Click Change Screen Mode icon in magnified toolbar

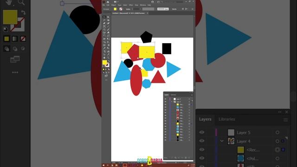point(15,59)
